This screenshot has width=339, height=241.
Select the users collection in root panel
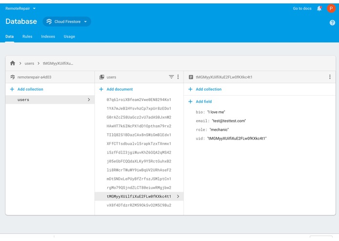click(x=50, y=100)
